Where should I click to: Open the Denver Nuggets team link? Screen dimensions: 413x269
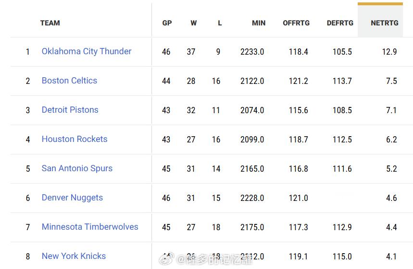coord(72,198)
